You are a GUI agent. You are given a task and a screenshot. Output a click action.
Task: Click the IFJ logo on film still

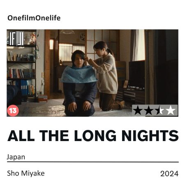coord(16,39)
